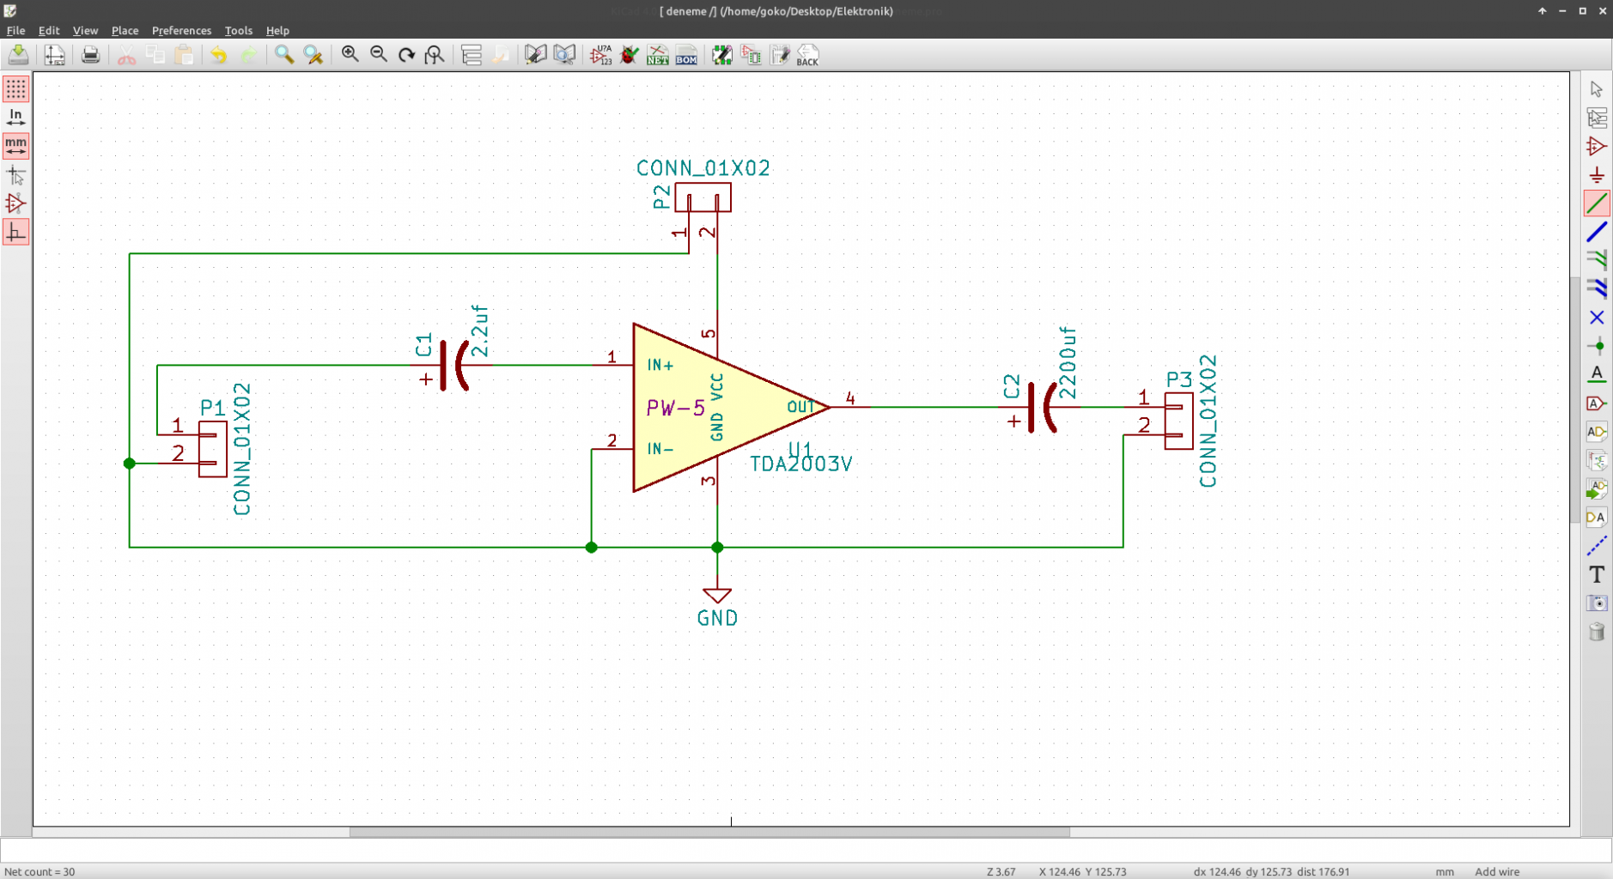Open the Find tool
This screenshot has width=1613, height=879.
284,55
